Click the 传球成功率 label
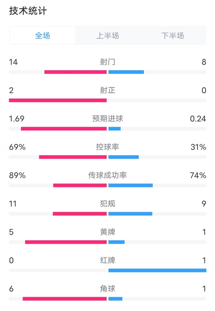215x311 pixels. (x=107, y=175)
